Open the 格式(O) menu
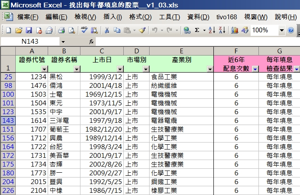Image resolution: width=300 pixels, height=195 pixels. pos(140,17)
